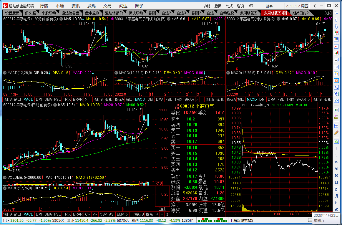Select OBV indicator on daily chart
The image size is (342, 225).
(x=103, y=214)
